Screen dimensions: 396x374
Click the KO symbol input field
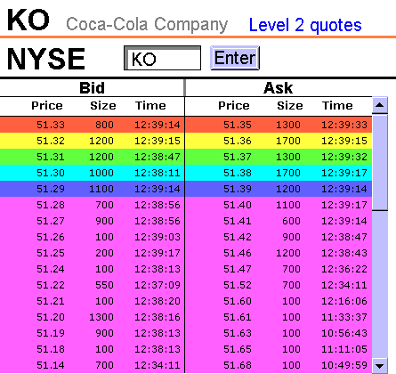coord(162,58)
